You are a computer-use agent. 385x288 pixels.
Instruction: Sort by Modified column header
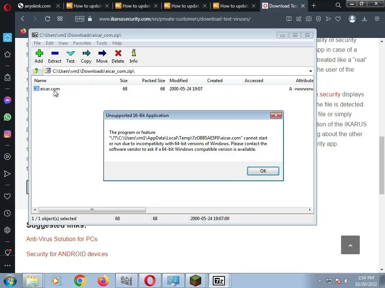click(x=186, y=81)
